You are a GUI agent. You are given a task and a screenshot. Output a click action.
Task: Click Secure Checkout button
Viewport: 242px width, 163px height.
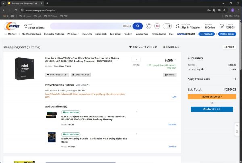pos(212,97)
